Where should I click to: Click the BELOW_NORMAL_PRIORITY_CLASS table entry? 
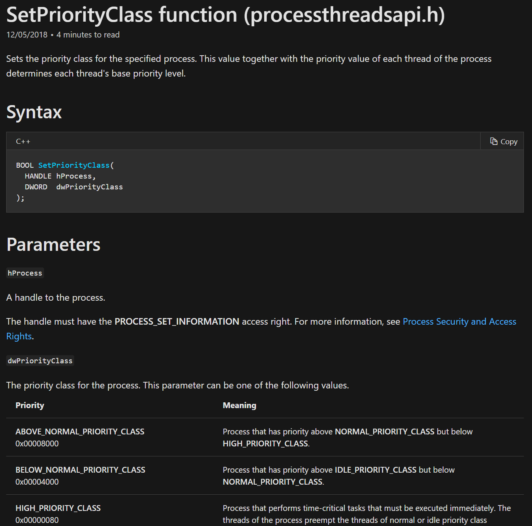coord(80,470)
